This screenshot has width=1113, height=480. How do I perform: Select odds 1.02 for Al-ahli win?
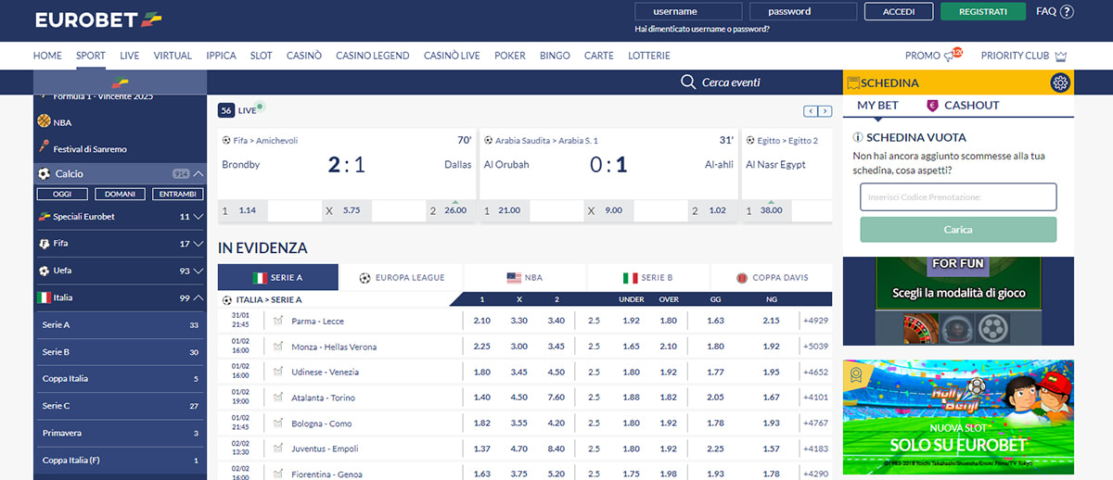[x=713, y=210]
